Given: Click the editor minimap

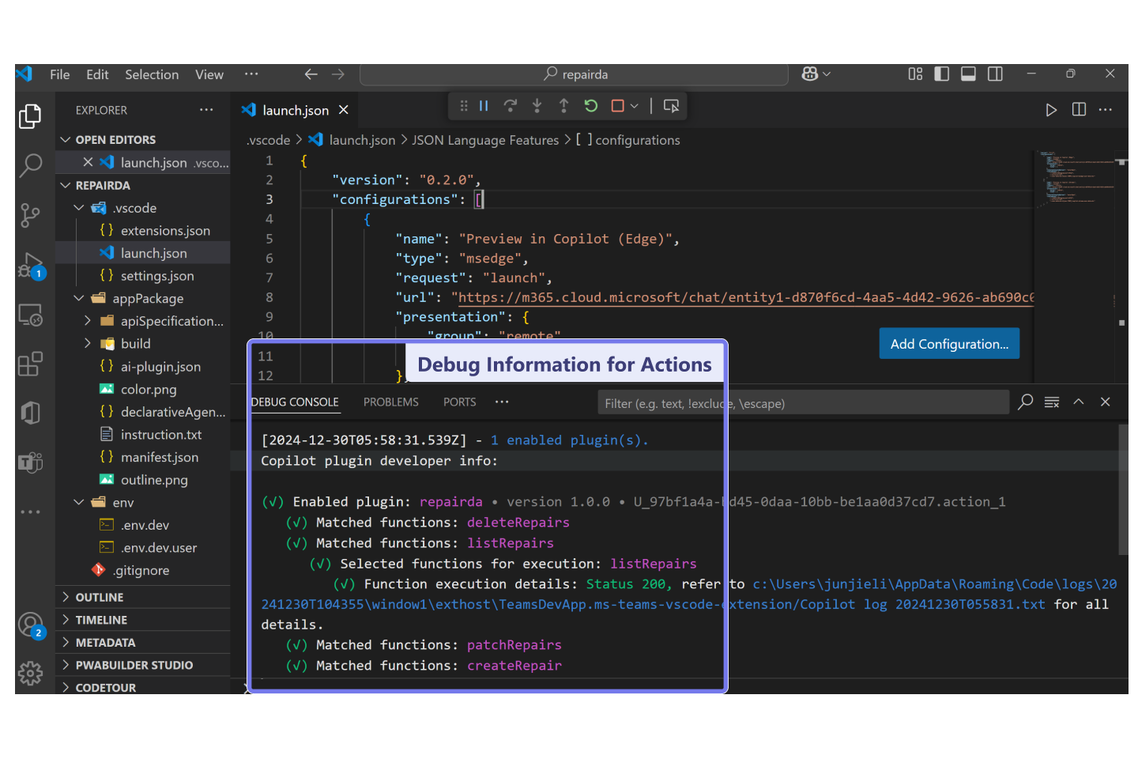Looking at the screenshot, I should pyautogui.click(x=1075, y=178).
